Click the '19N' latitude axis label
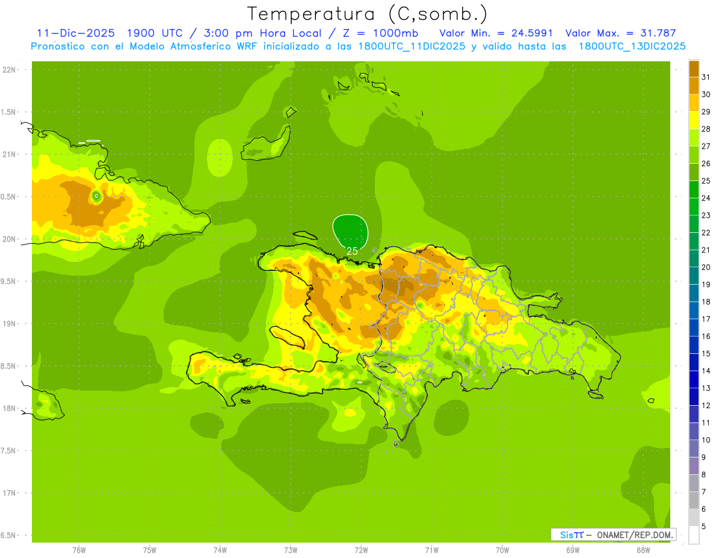Viewport: 722px width, 558px height. click(x=8, y=324)
